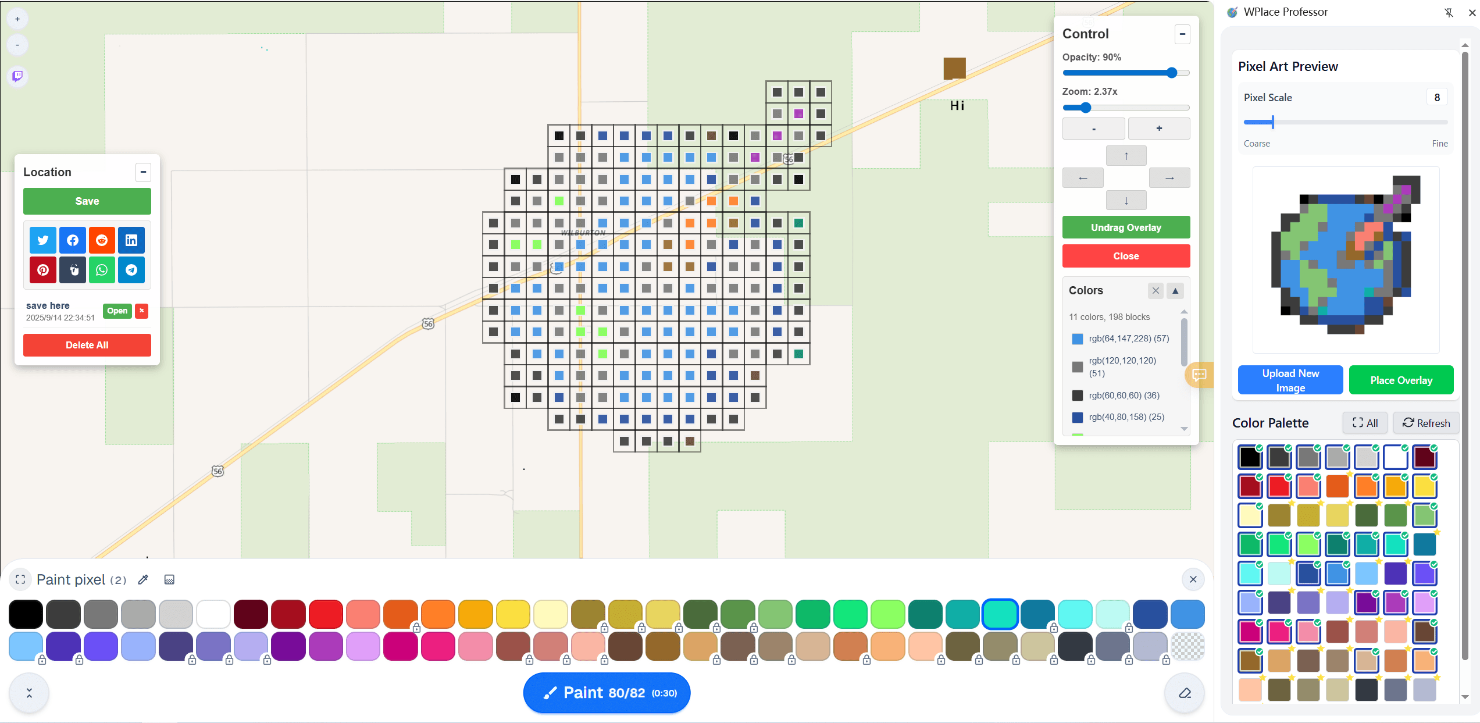
Task: Collapse the Location panel
Action: tap(143, 172)
